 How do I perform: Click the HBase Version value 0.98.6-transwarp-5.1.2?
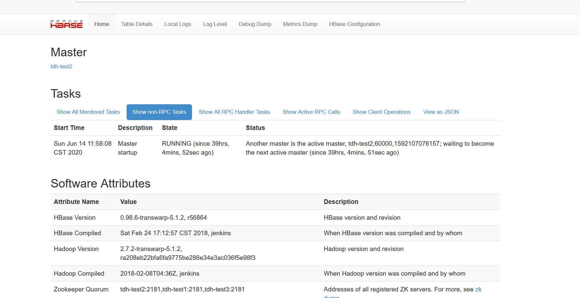point(163,217)
